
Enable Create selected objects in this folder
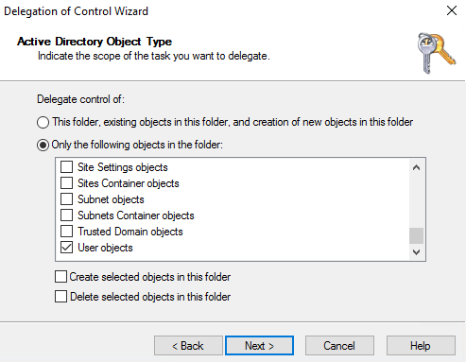click(60, 277)
